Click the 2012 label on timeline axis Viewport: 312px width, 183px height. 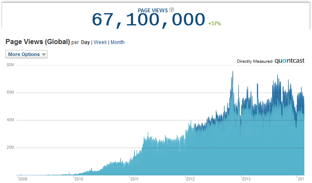tap(190, 179)
